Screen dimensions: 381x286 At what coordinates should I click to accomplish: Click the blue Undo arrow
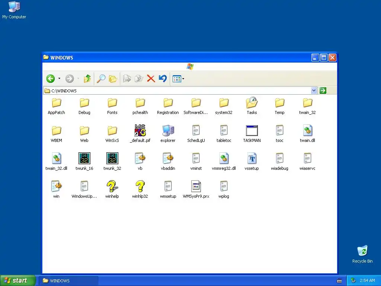pos(163,78)
